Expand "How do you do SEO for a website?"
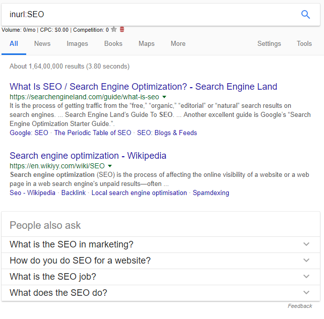 (306, 261)
